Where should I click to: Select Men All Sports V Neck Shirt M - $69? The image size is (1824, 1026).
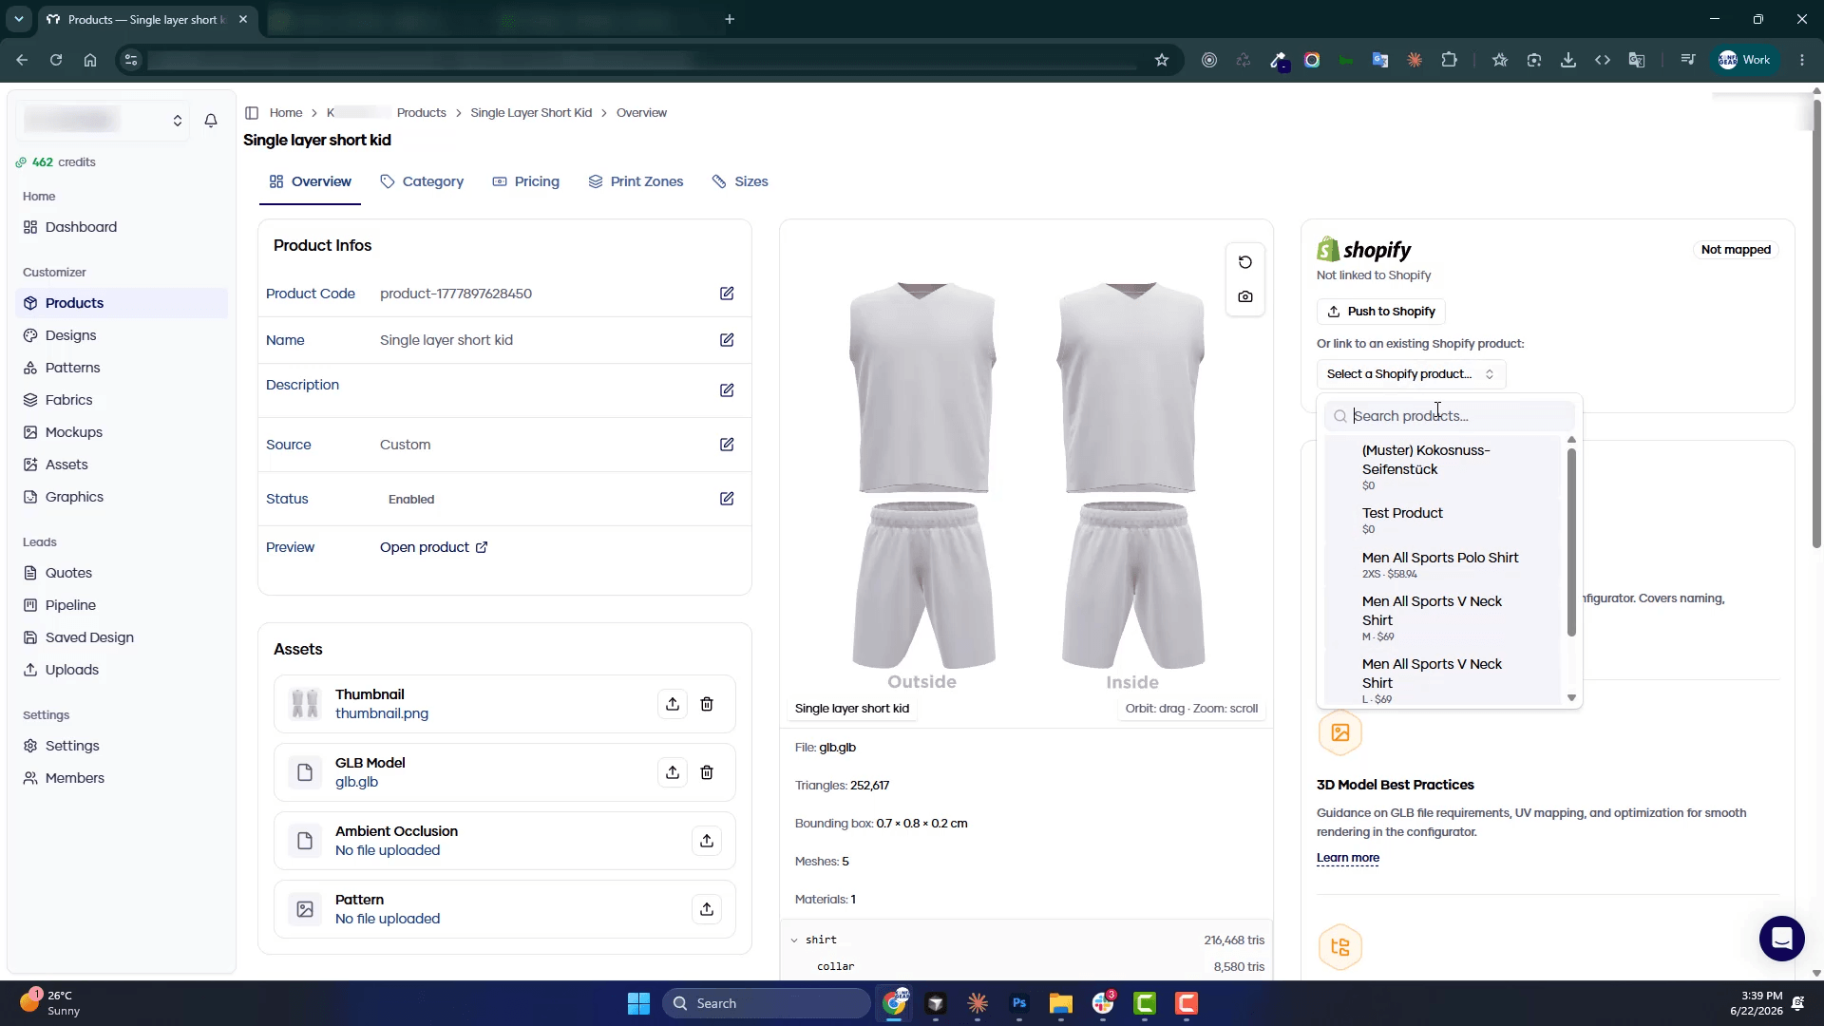tap(1443, 617)
